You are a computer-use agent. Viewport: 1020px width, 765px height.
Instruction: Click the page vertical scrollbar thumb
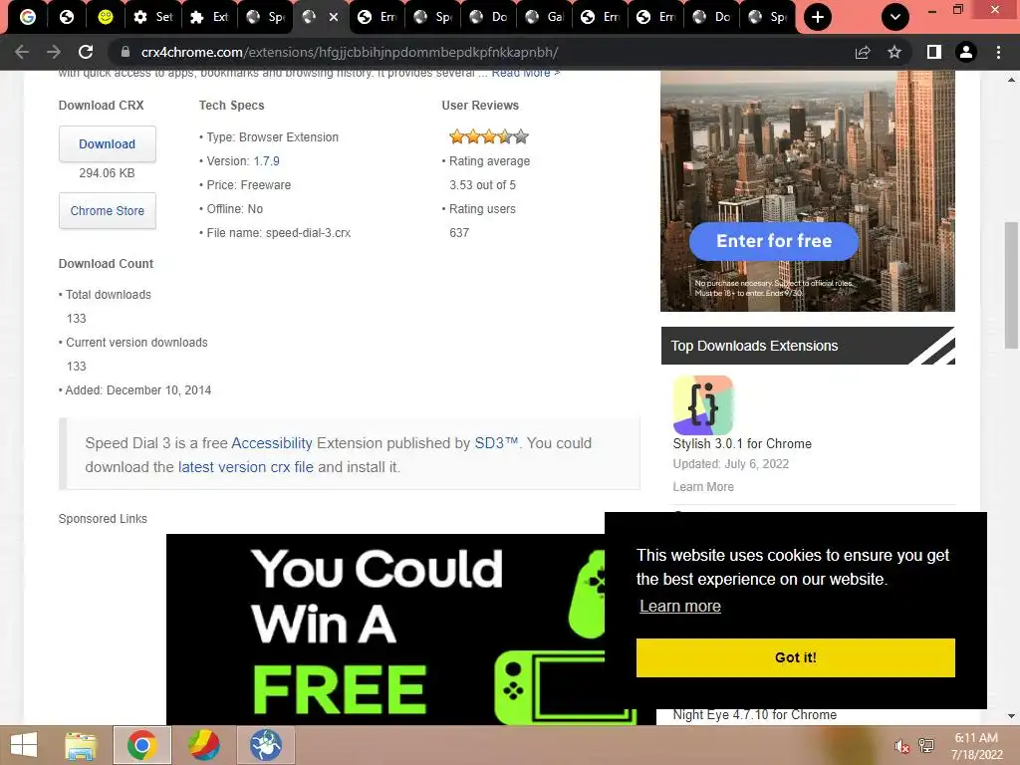click(1011, 286)
